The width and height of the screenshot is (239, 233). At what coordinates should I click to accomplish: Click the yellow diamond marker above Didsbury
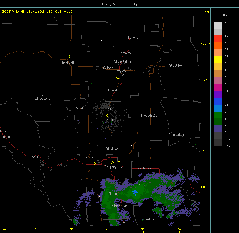[108, 115]
